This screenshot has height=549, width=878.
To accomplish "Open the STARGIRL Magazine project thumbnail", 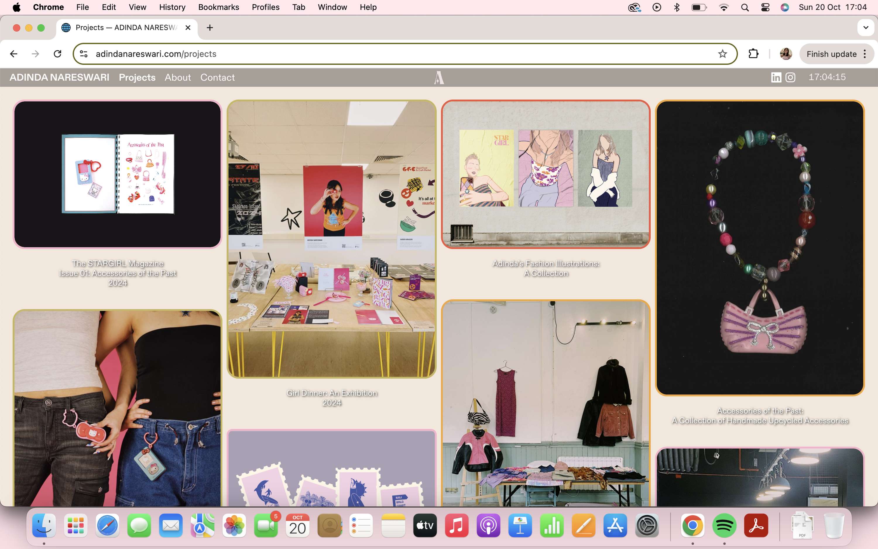I will 118,174.
